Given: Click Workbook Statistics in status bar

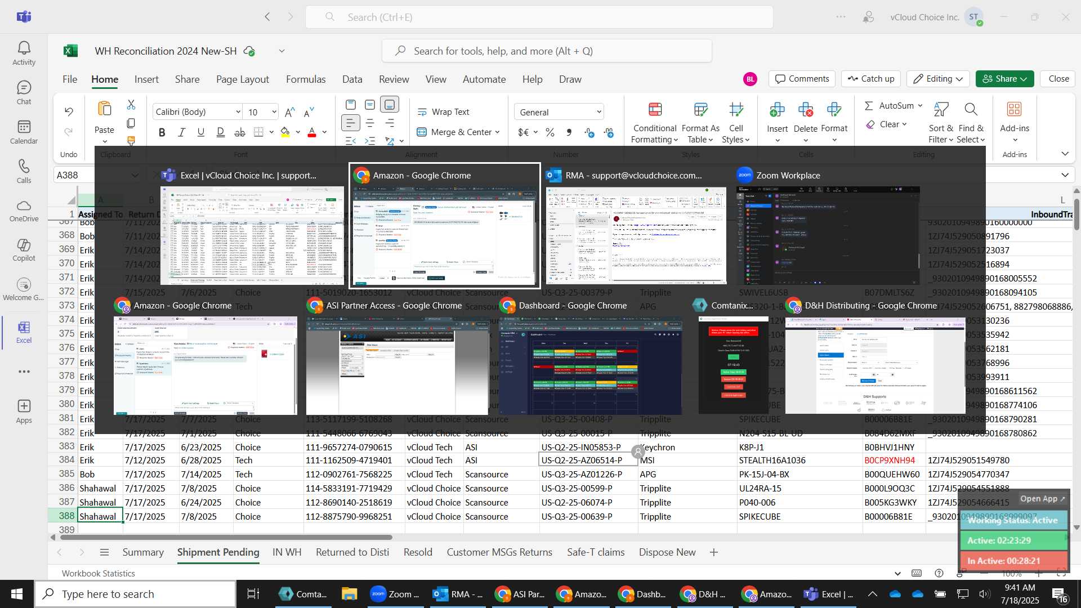Looking at the screenshot, I should tap(99, 573).
